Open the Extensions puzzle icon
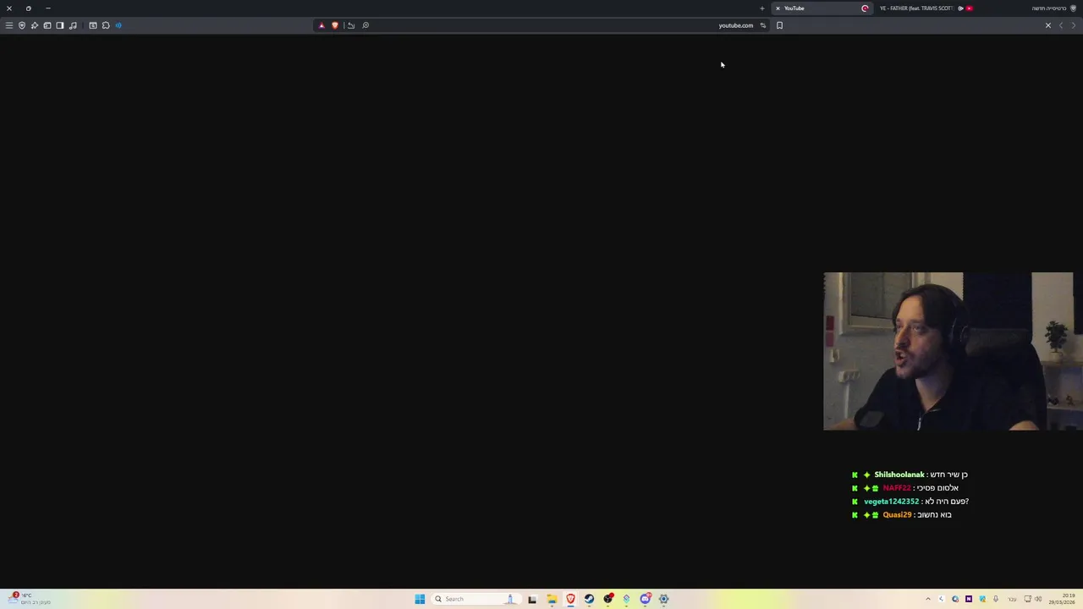Screen dimensions: 1083x609 [x=106, y=25]
